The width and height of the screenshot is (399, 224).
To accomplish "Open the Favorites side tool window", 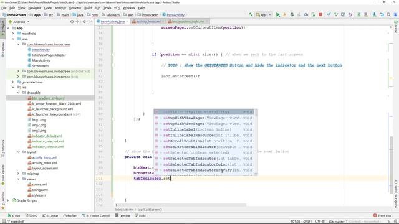I will 2,200.
